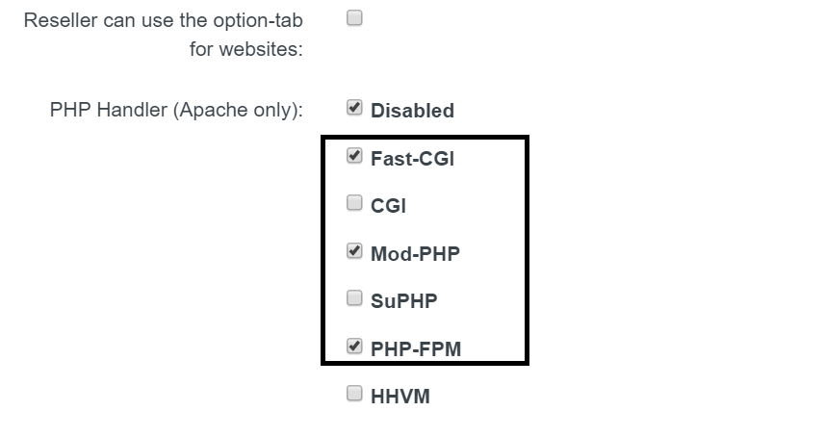This screenshot has width=825, height=437.
Task: Tick the SuPHP checkbox
Action: 354,298
